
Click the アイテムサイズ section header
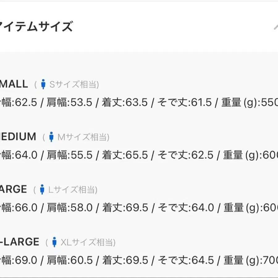(36, 27)
